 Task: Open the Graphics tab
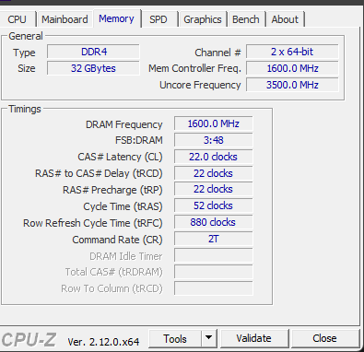tap(203, 19)
